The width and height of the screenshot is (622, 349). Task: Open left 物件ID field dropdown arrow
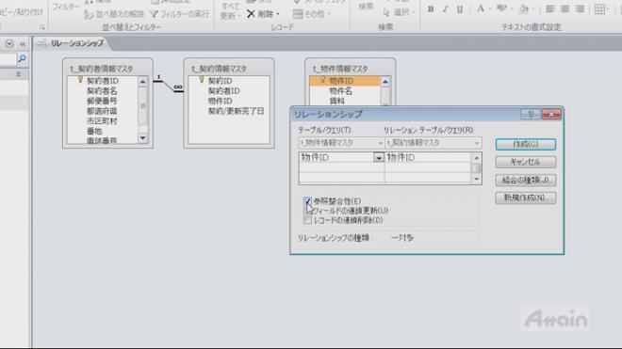[379, 158]
